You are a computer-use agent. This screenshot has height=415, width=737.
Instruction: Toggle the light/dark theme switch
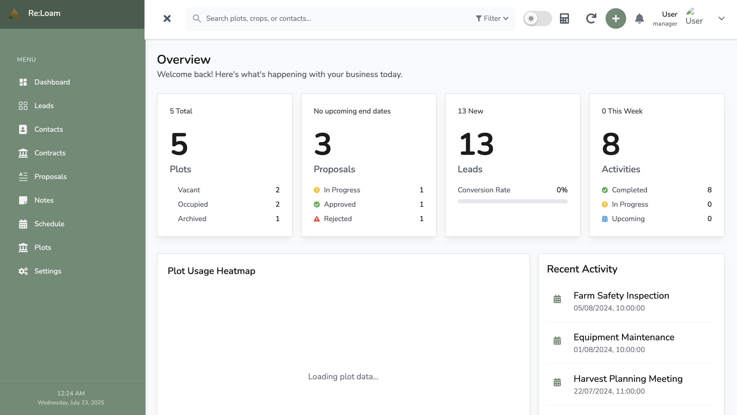tap(537, 18)
